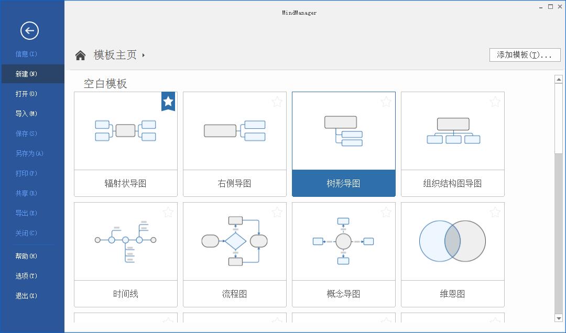Open the 导入 menu item
Screen dimensions: 566x333
[x=24, y=114]
